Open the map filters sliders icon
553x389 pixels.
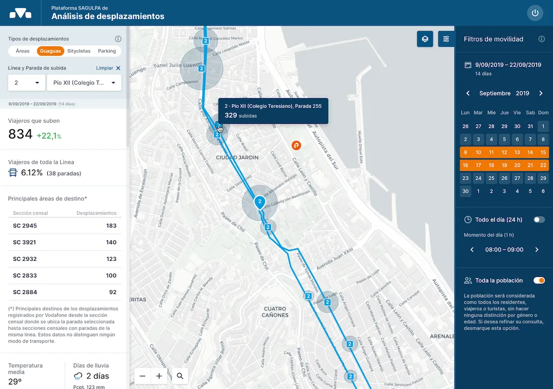pos(446,39)
